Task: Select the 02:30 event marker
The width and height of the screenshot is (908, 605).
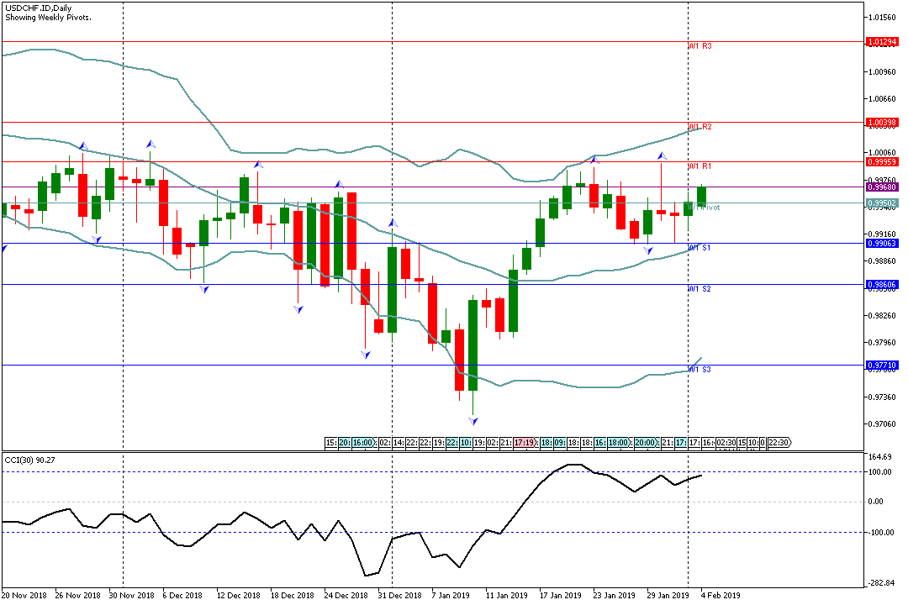Action: (726, 443)
